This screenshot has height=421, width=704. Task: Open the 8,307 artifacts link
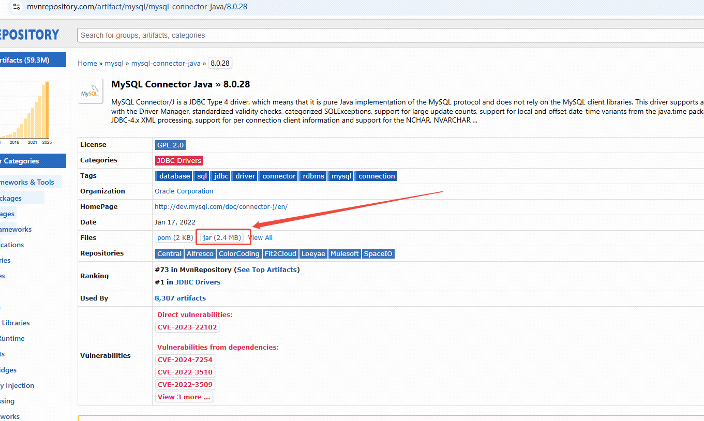click(x=180, y=298)
